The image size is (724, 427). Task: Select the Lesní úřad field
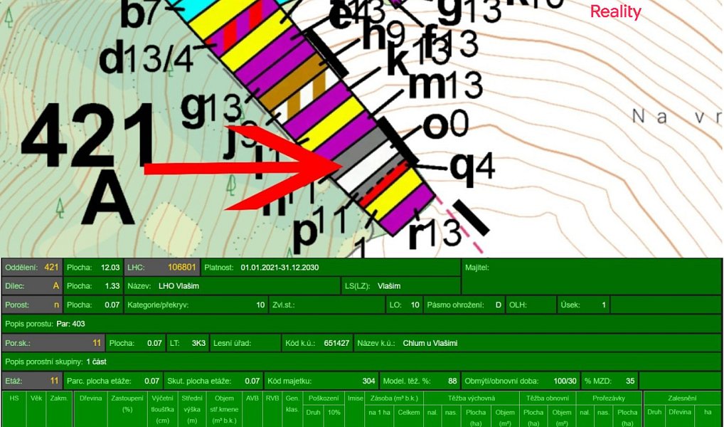pyautogui.click(x=247, y=343)
